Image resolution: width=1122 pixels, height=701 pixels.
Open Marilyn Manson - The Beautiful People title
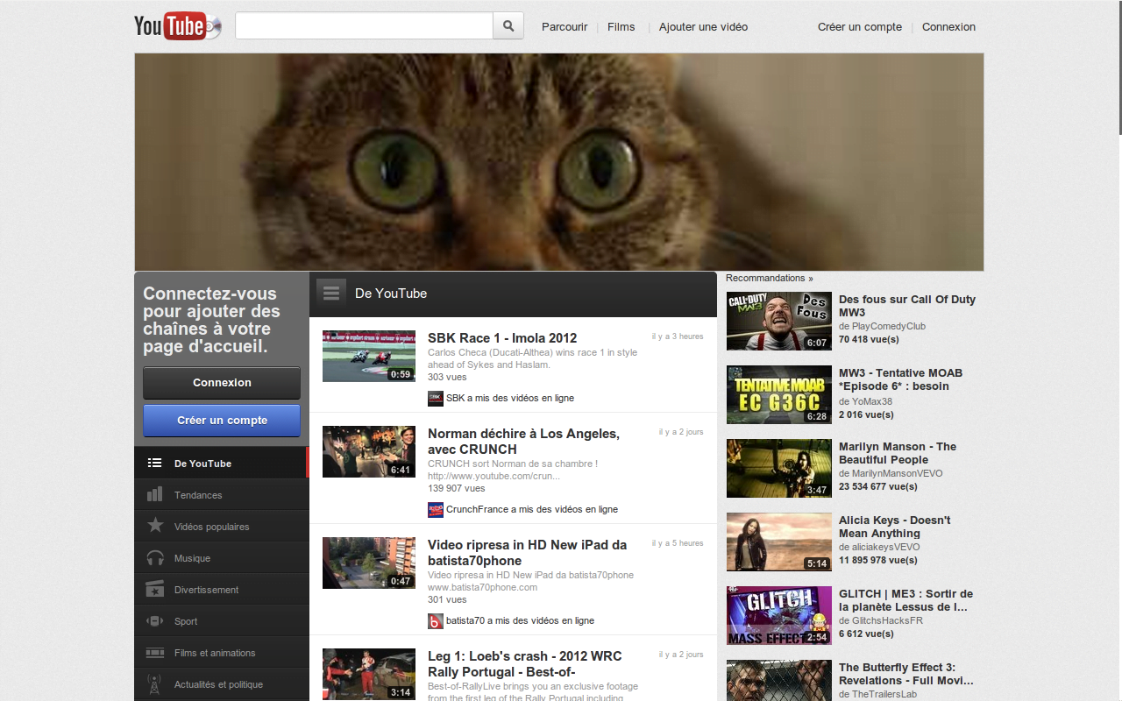[x=898, y=453]
